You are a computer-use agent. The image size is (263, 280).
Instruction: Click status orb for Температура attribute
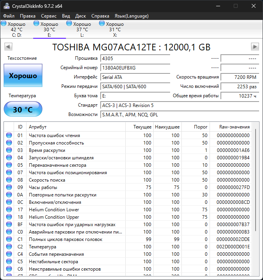click(9, 246)
